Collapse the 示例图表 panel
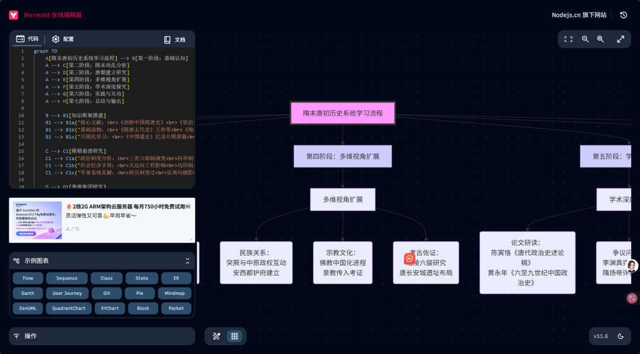Viewport: 640px width, 354px height. click(x=187, y=260)
